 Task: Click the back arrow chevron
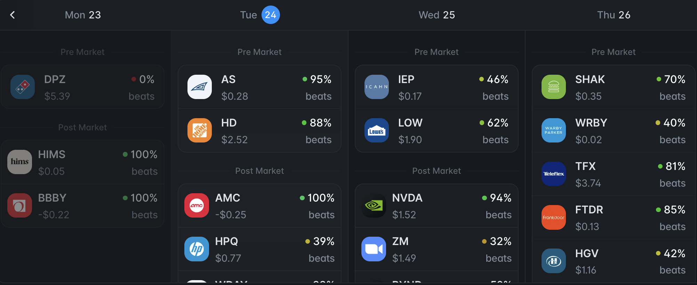[x=13, y=15]
